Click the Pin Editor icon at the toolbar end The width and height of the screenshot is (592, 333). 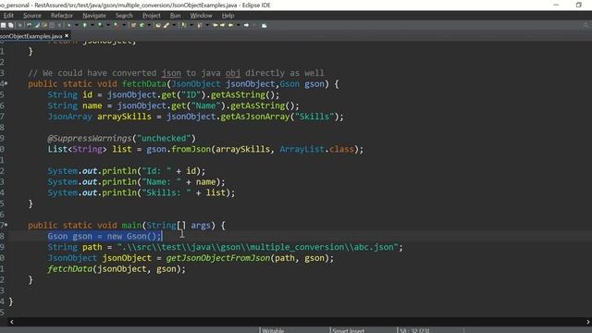coord(264,25)
